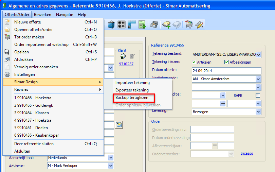This screenshot has width=275, height=172.
Task: Open the toolbox icon in the toolbar
Action: [154, 24]
